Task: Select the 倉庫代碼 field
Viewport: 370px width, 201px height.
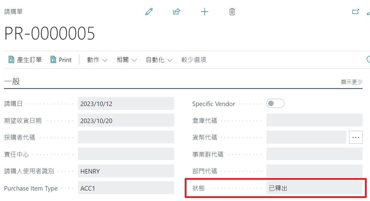Action: pyautogui.click(x=314, y=120)
